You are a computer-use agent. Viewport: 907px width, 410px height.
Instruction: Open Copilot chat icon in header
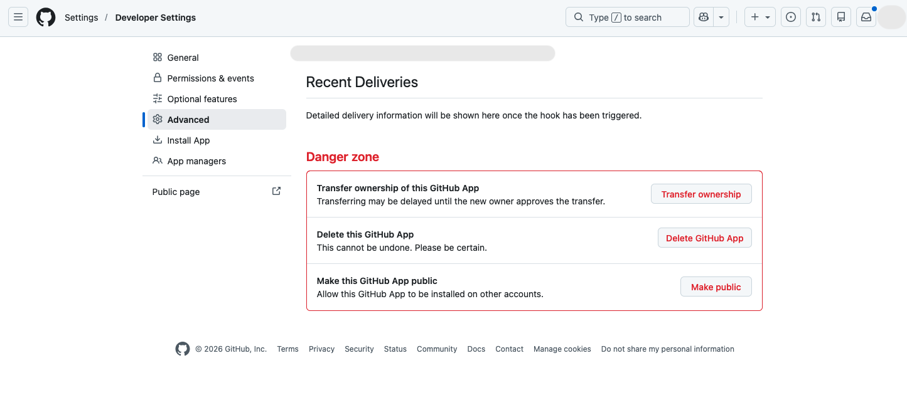point(704,18)
